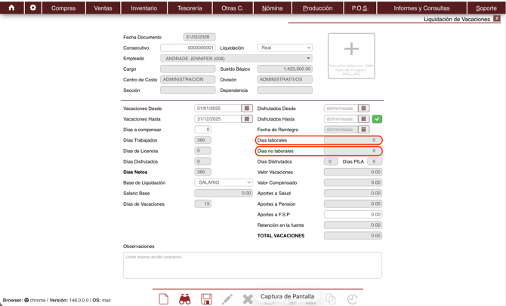This screenshot has height=306, width=506.
Task: Click the add employee photo placeholder
Action: [x=351, y=55]
